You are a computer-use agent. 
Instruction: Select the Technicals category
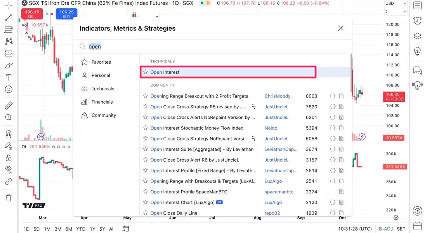point(103,89)
